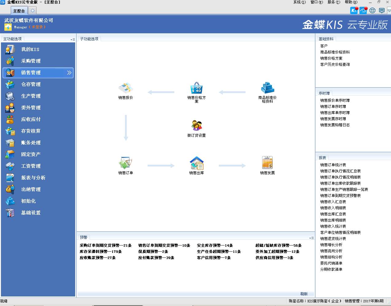The height and width of the screenshot is (306, 391).
Task: Open the 窗口(W) menu
Action: click(x=317, y=2)
